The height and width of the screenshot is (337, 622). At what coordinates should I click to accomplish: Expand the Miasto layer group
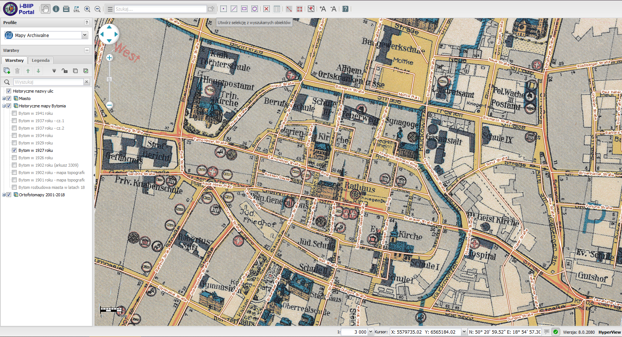4,99
